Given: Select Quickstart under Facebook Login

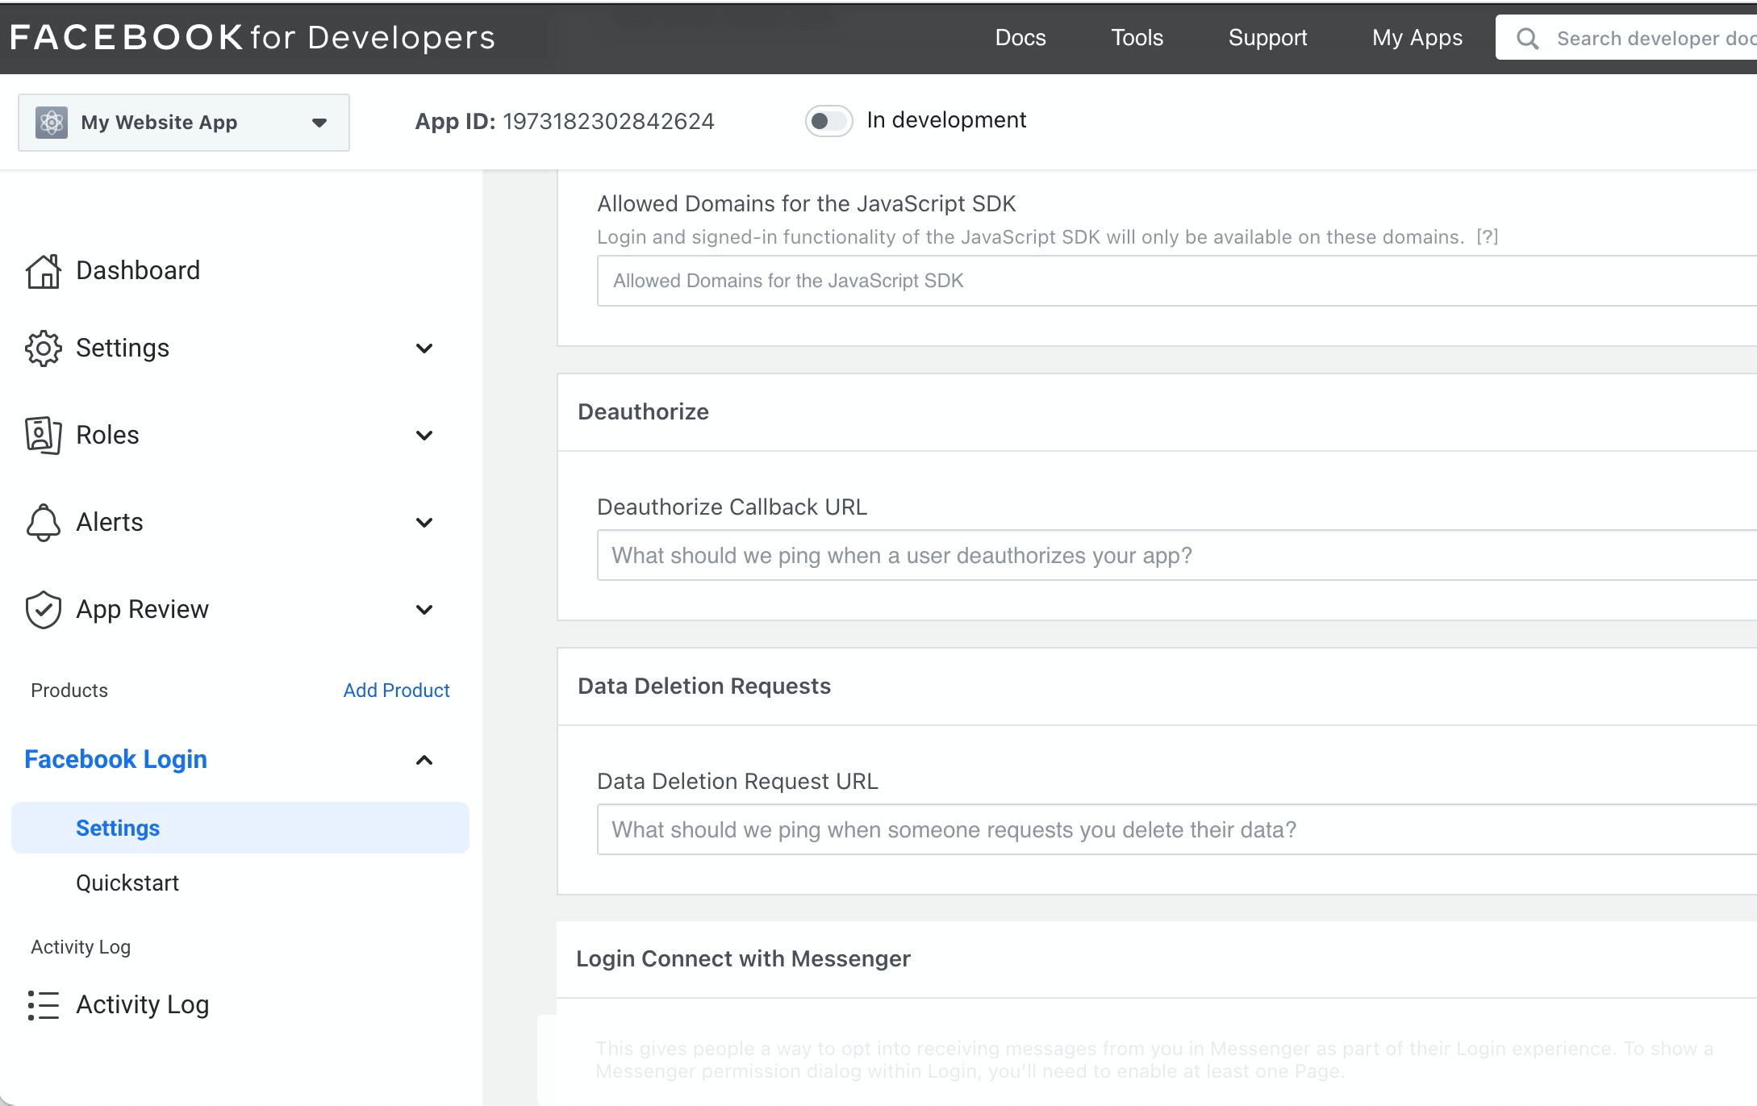Looking at the screenshot, I should pyautogui.click(x=126, y=882).
